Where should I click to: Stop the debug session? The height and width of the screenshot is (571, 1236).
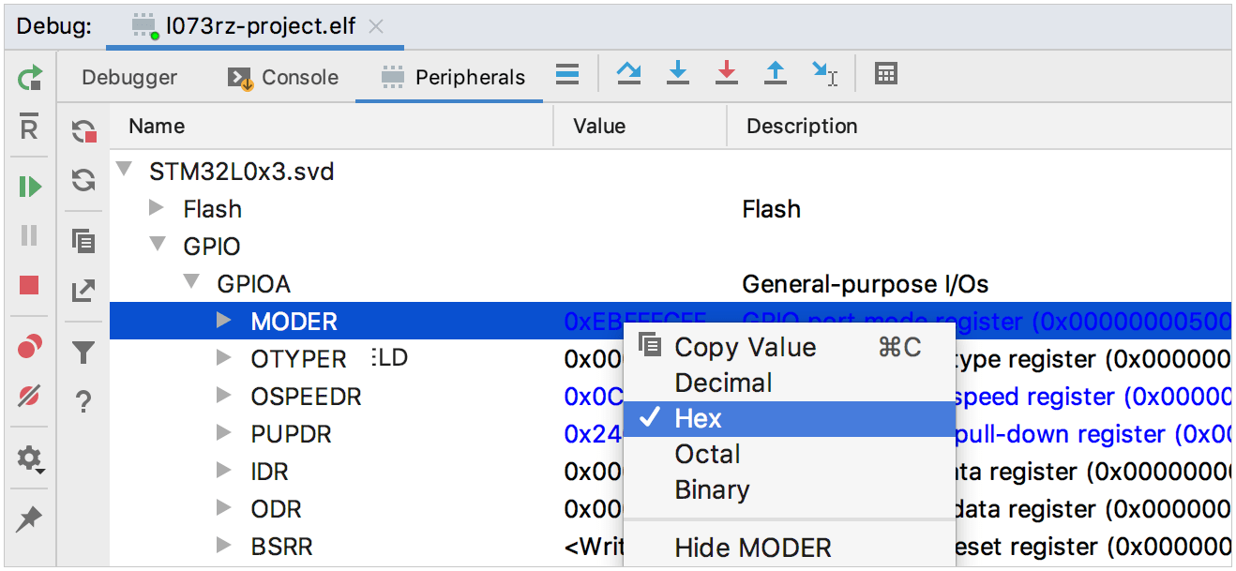pos(30,285)
